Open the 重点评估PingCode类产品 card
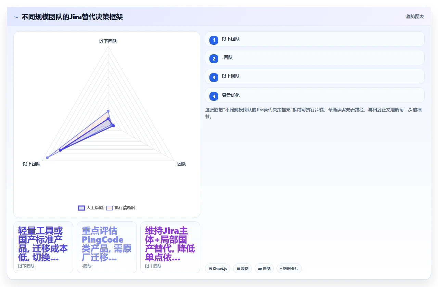 pos(107,247)
